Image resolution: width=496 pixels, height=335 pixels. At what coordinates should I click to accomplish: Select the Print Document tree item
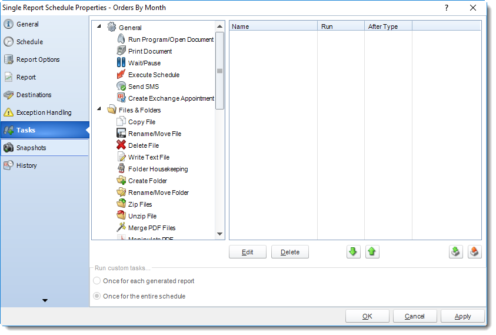click(x=150, y=51)
